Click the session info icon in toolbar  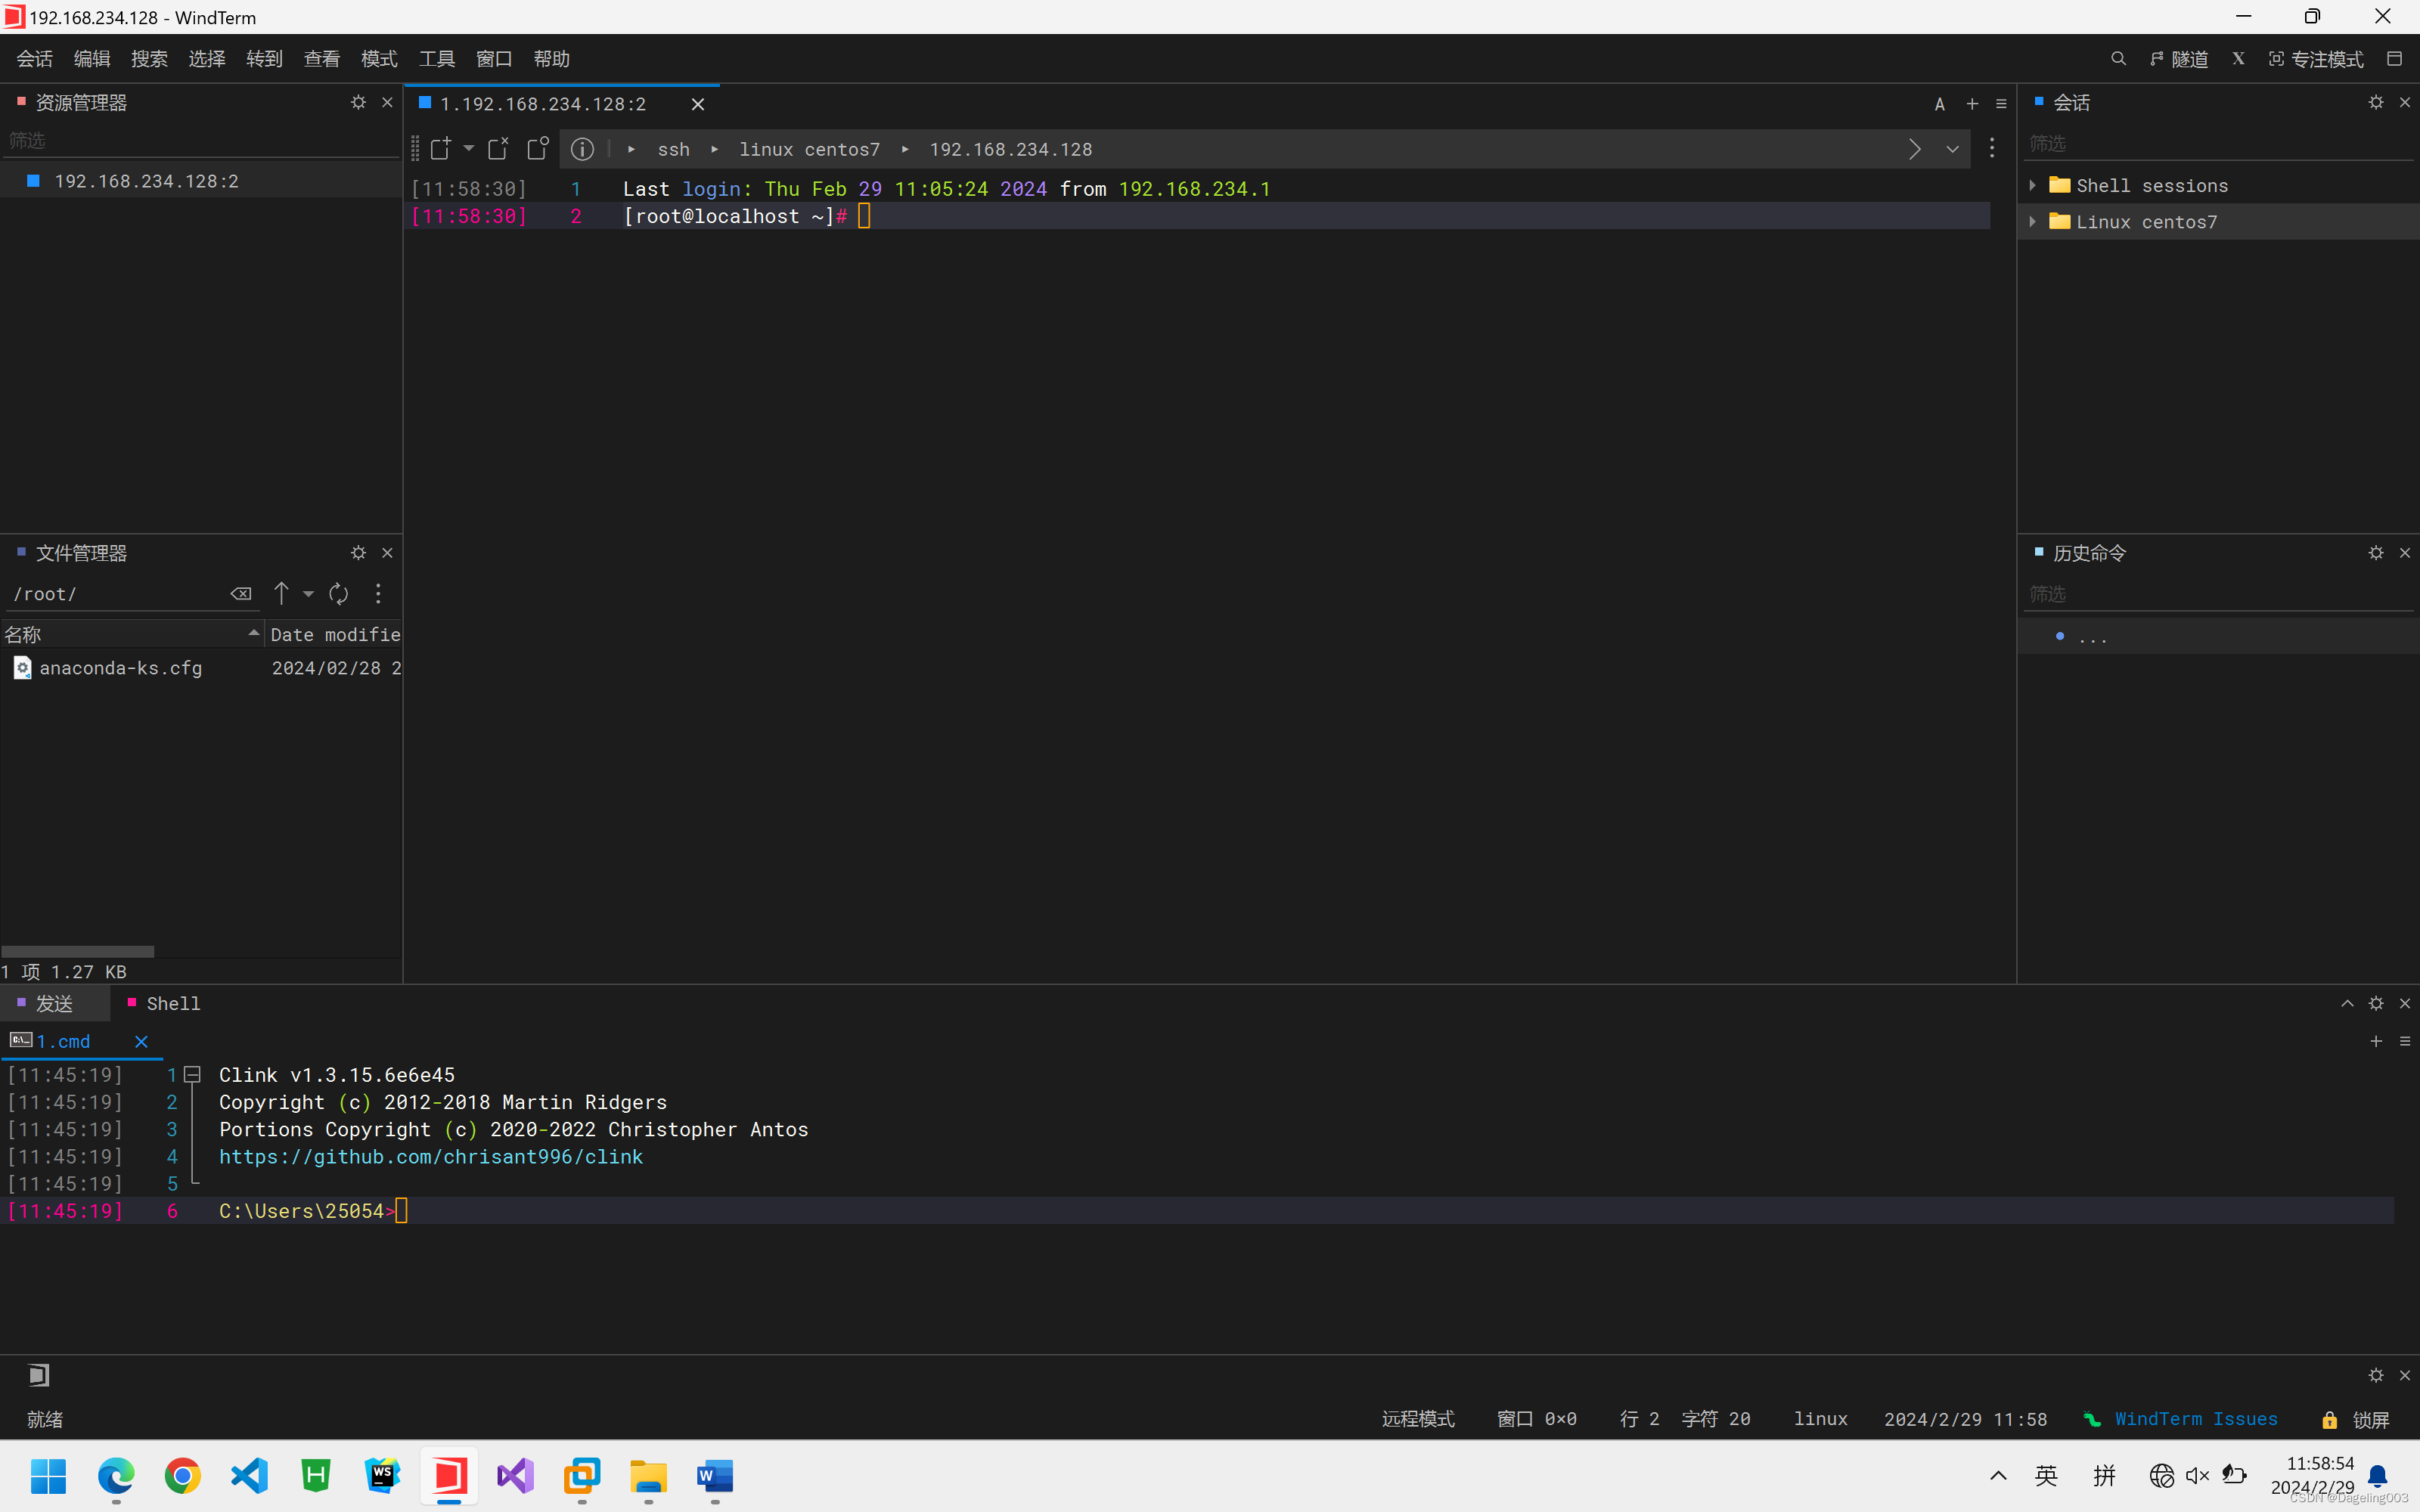pyautogui.click(x=582, y=149)
